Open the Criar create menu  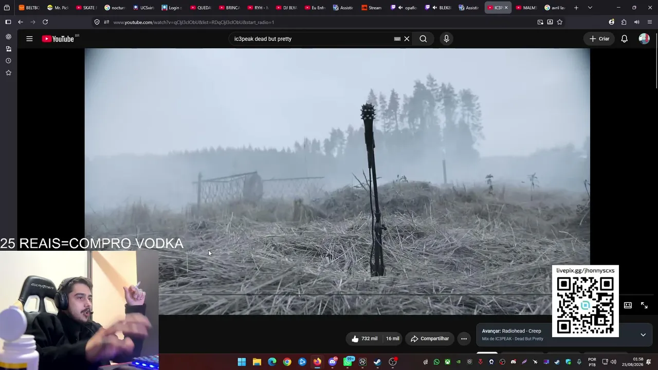point(599,39)
